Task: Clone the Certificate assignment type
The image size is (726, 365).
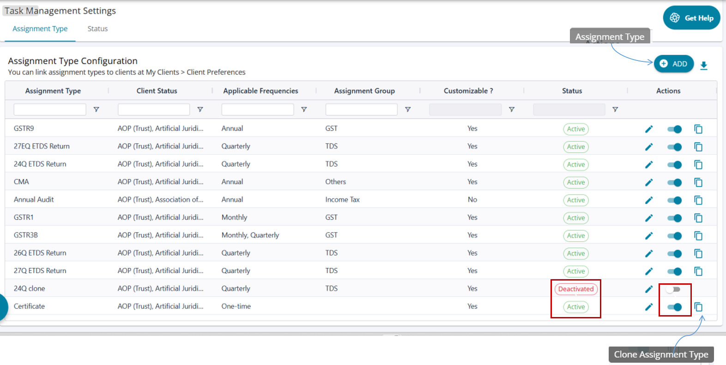Action: [698, 307]
